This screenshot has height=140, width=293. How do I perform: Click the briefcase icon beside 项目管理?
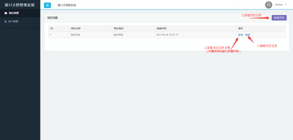click(x=6, y=13)
